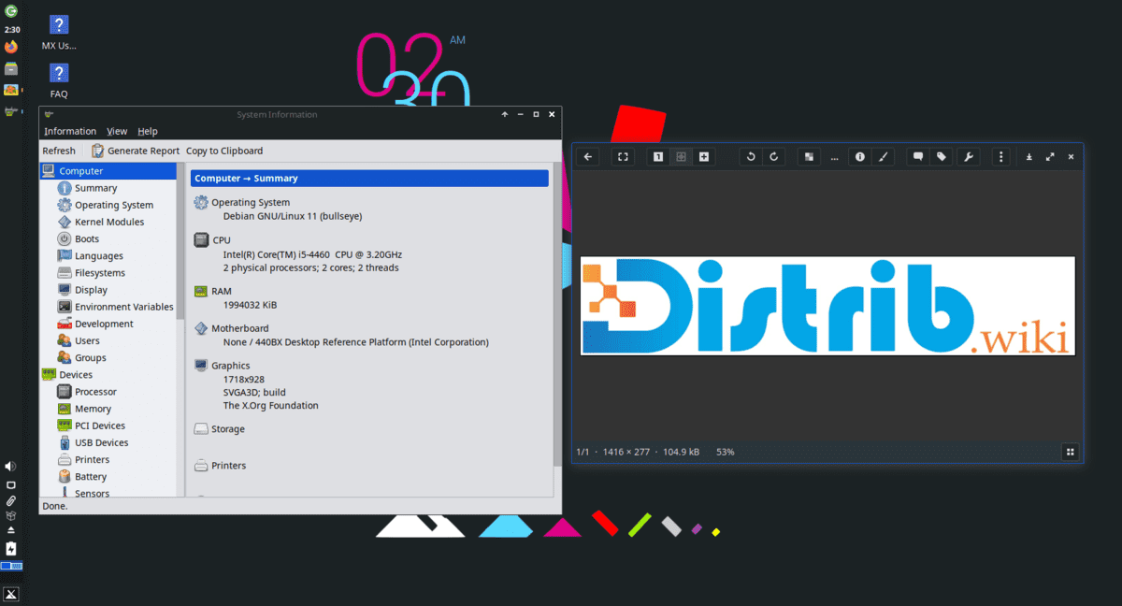1122x606 pixels.
Task: Open the View menu
Action: pos(117,131)
